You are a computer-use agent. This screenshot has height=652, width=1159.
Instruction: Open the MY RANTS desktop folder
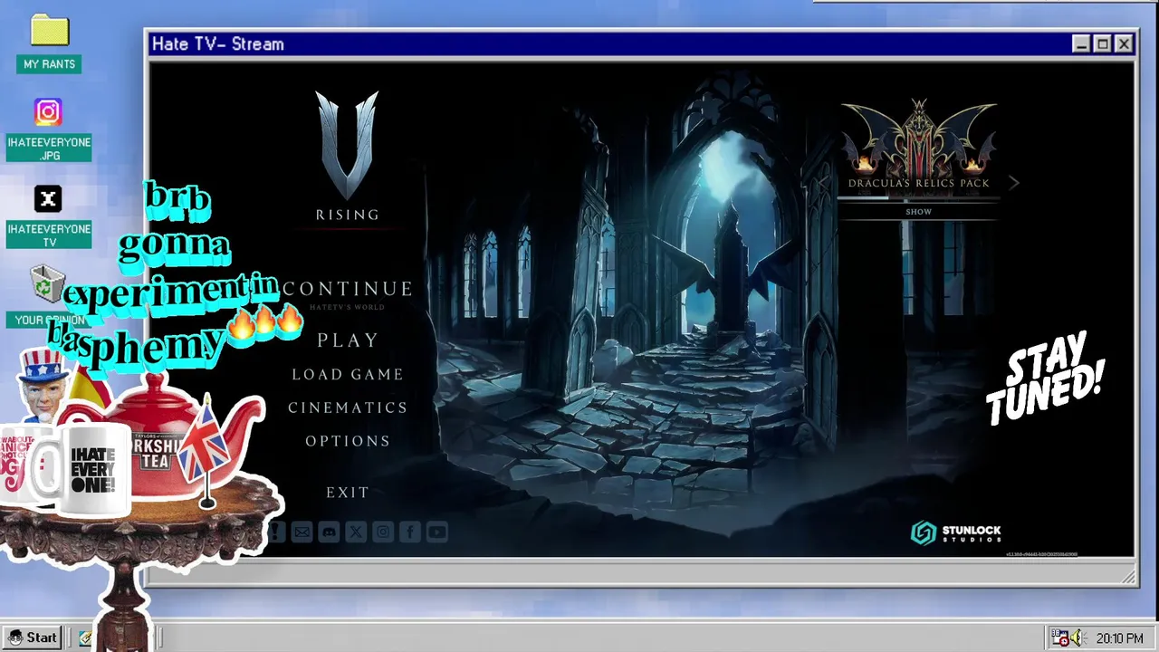point(50,43)
